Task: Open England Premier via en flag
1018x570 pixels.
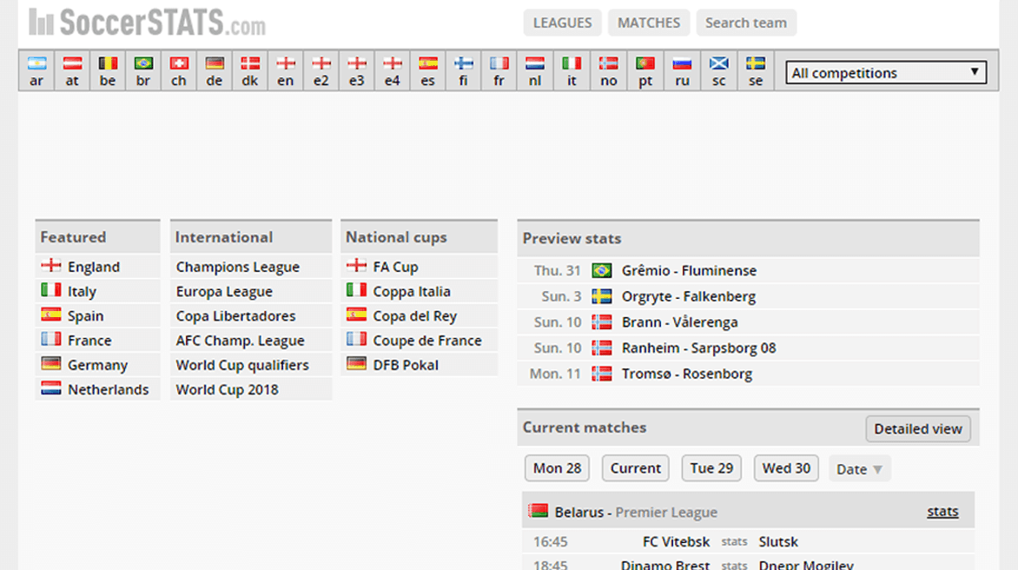Action: (286, 70)
